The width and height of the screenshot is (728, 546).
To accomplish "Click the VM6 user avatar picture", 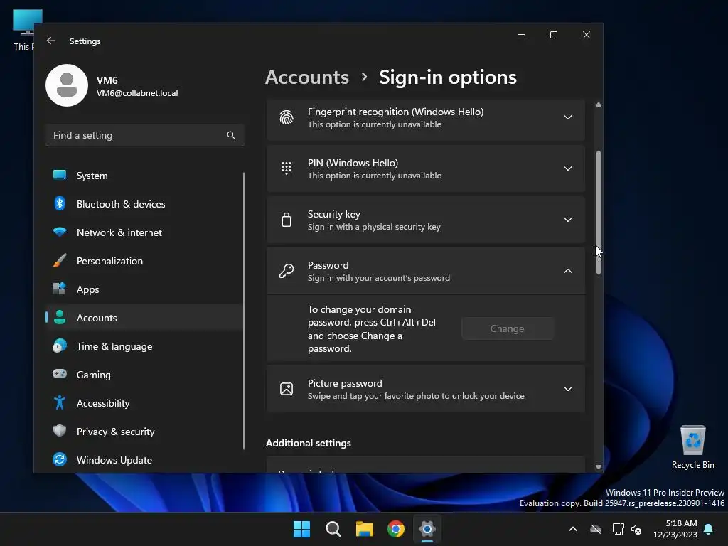I will [67, 85].
